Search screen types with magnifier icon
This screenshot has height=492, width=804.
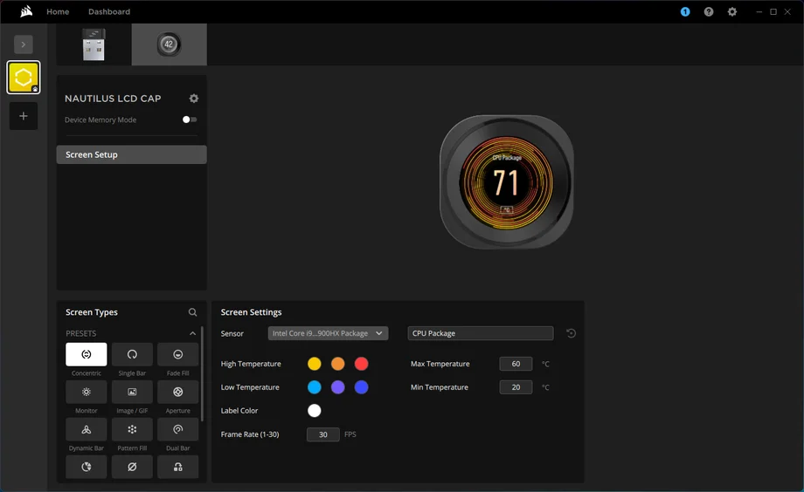(x=193, y=312)
